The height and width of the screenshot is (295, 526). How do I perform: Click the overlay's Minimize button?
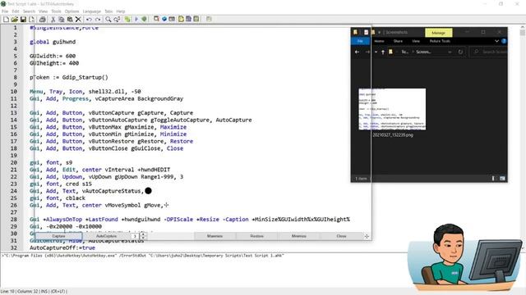pyautogui.click(x=299, y=236)
